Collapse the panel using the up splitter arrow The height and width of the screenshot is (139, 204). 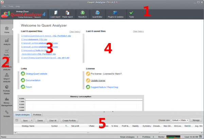pyautogui.click(x=104, y=112)
